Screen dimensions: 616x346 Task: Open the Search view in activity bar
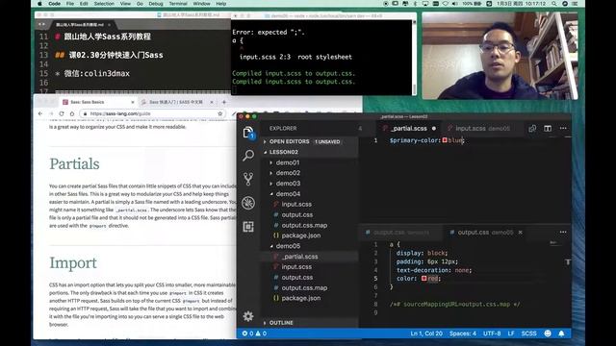click(248, 156)
